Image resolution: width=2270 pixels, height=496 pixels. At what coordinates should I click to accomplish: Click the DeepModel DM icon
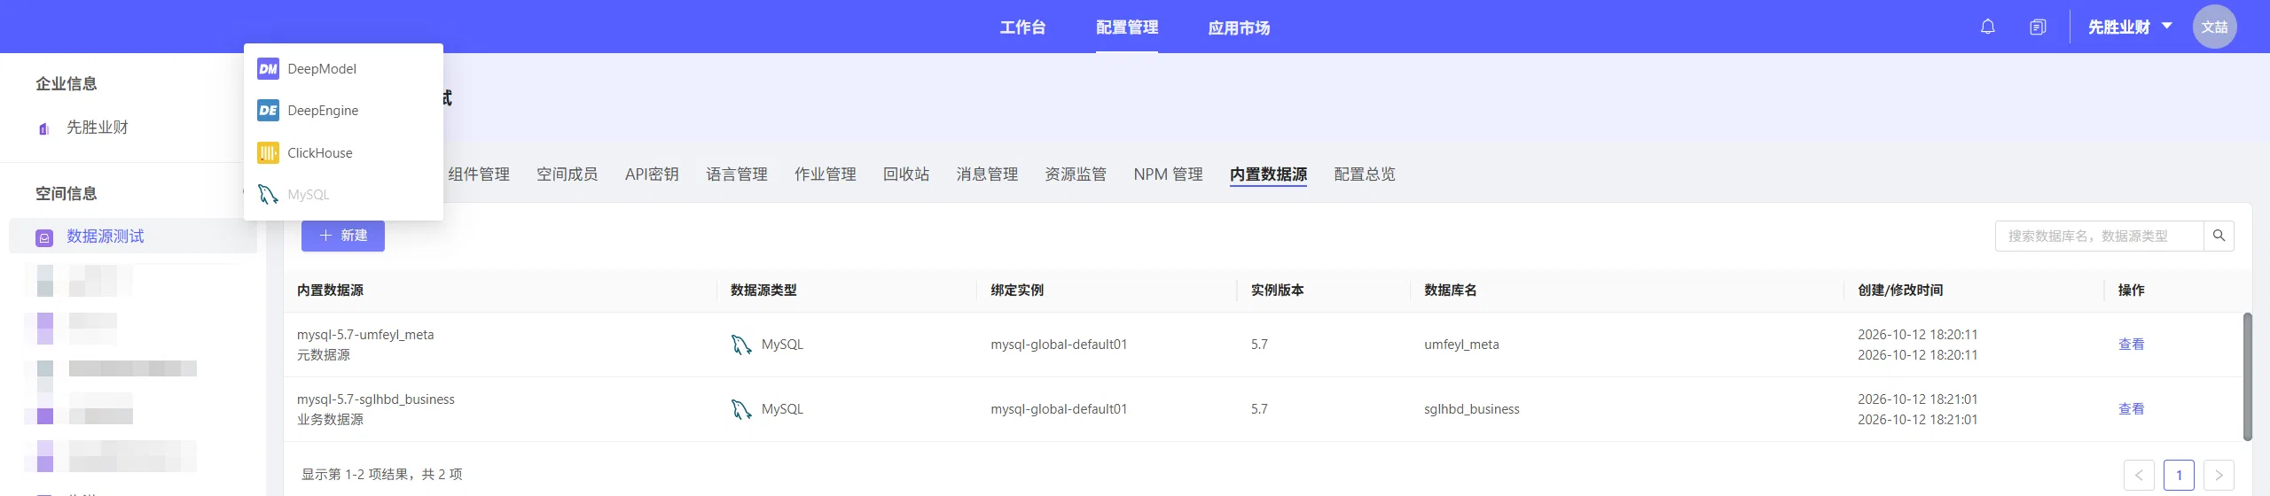click(x=268, y=69)
